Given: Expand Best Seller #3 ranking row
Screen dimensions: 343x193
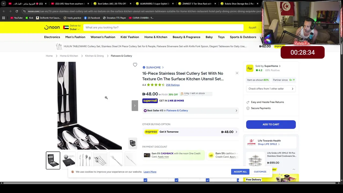Looking at the screenshot, I should [x=191, y=110].
